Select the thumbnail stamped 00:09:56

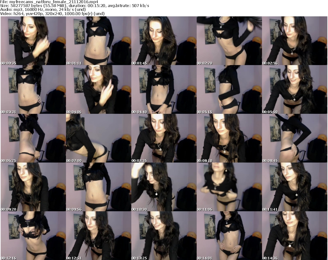click(x=99, y=187)
